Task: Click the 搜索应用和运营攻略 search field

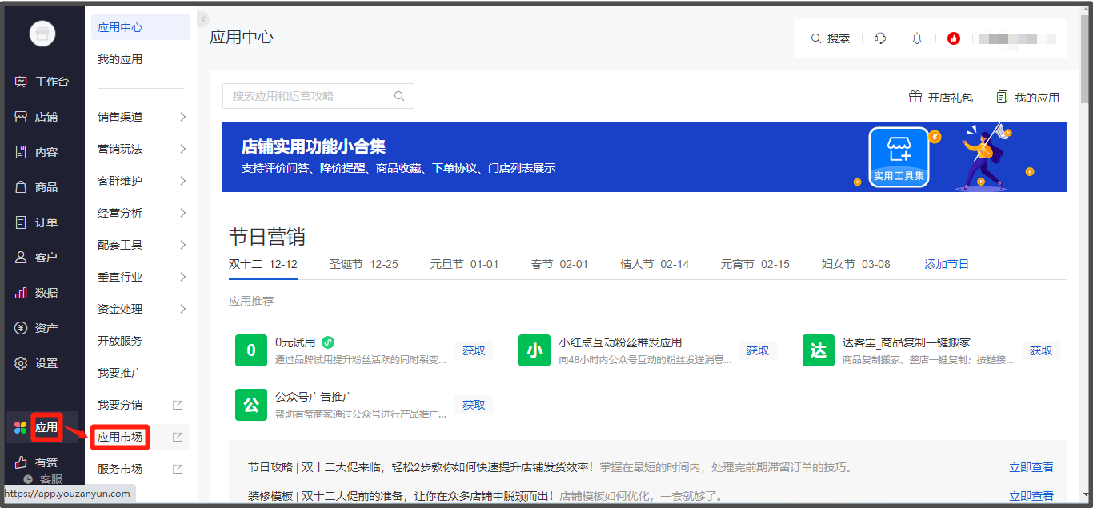Action: tap(308, 96)
